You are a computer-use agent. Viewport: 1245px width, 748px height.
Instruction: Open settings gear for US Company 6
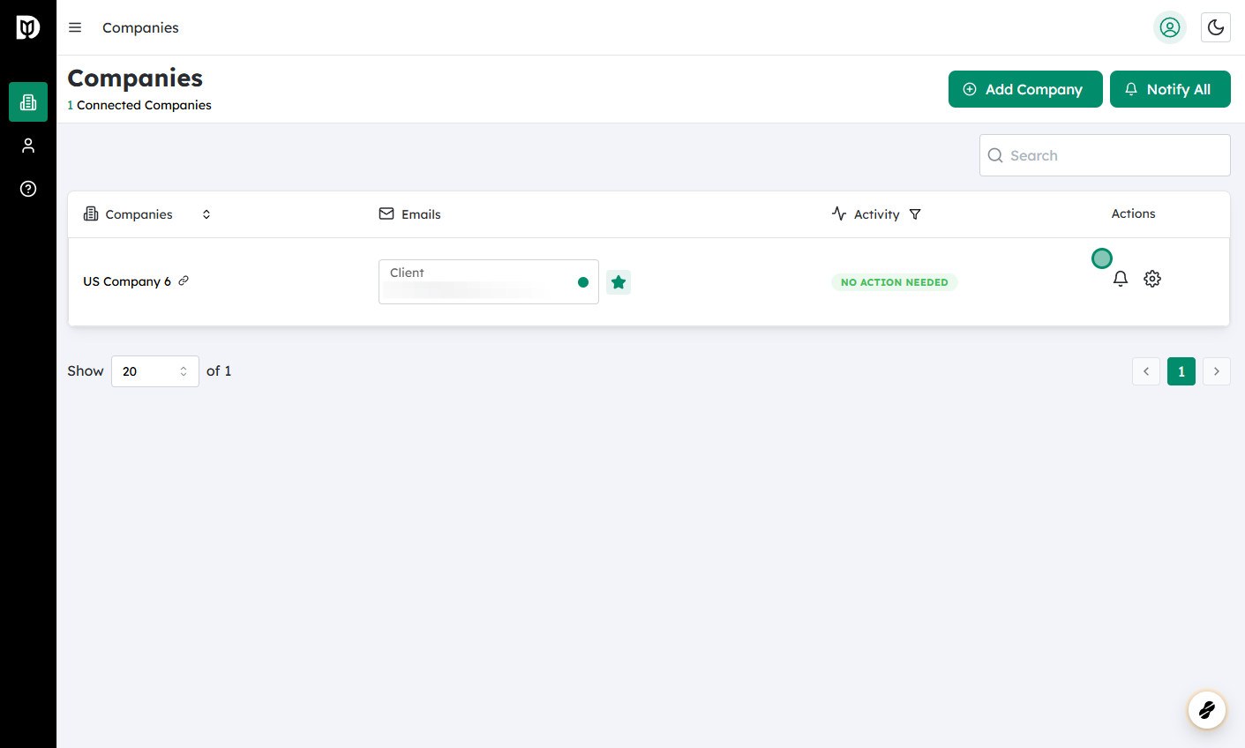pyautogui.click(x=1151, y=279)
